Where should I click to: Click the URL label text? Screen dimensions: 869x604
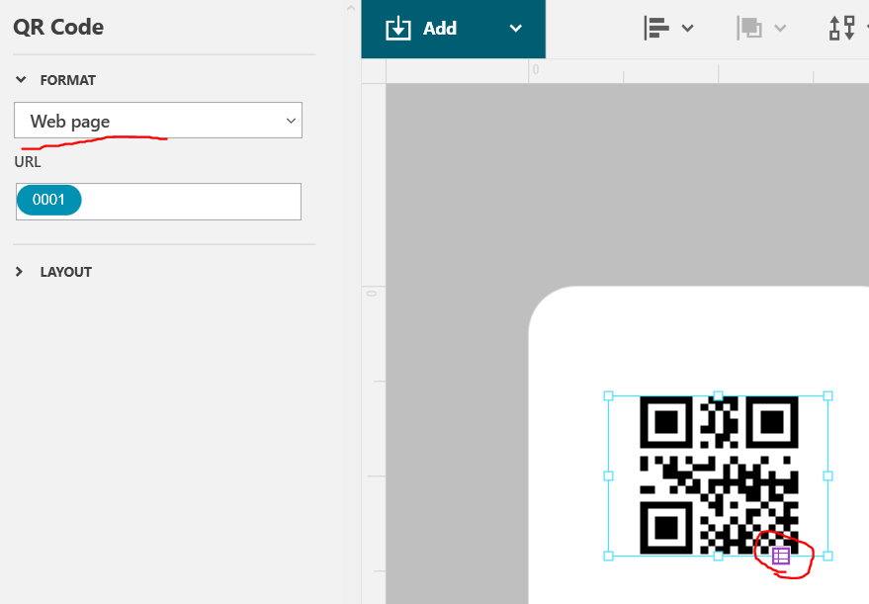27,162
